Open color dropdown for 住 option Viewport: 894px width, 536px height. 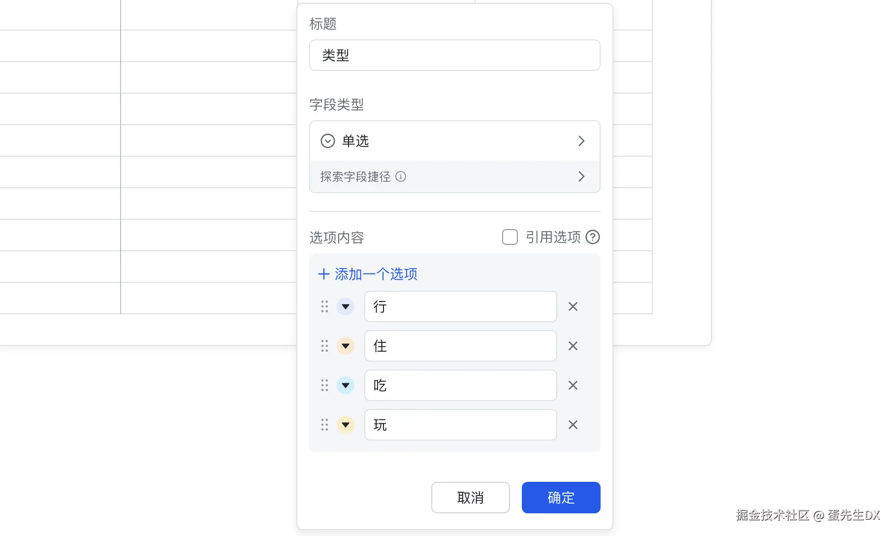(346, 346)
